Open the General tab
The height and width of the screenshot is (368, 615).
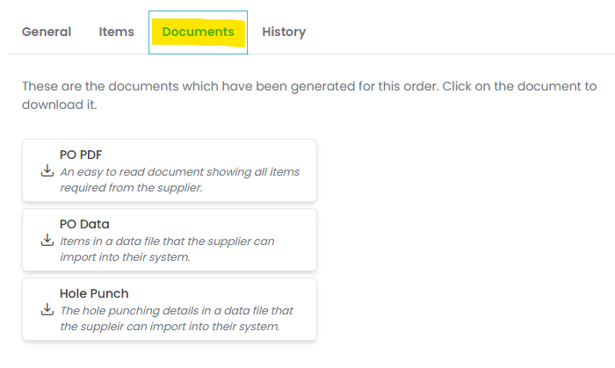click(47, 32)
